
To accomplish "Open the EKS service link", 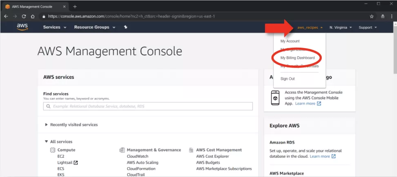I will (61, 175).
